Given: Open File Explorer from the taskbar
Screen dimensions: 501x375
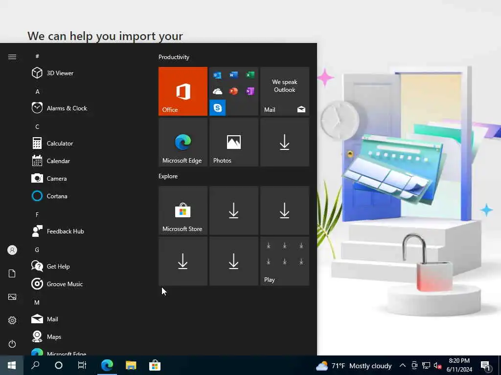Looking at the screenshot, I should [x=131, y=365].
